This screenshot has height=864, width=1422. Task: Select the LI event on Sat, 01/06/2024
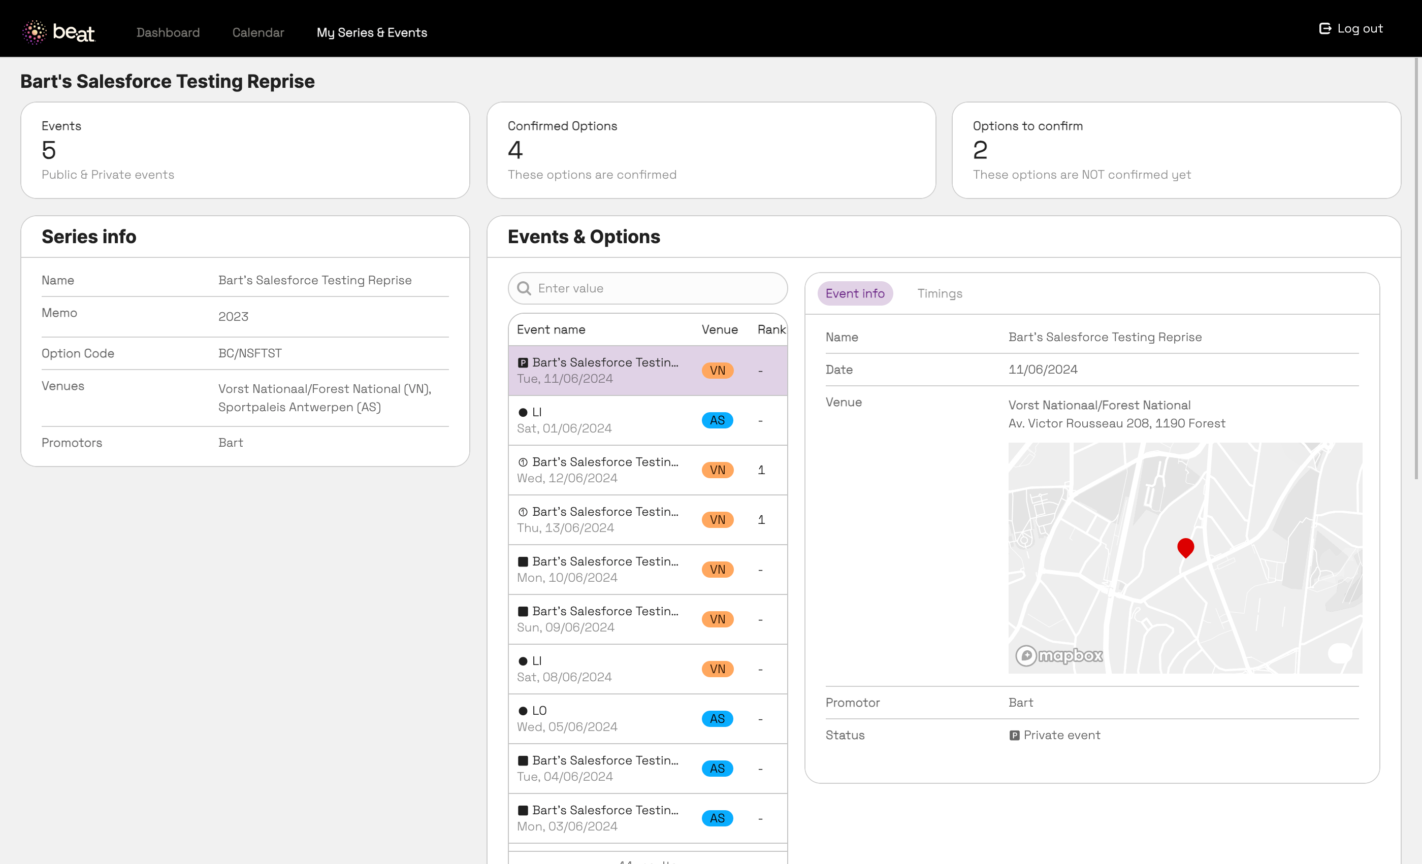(x=648, y=420)
